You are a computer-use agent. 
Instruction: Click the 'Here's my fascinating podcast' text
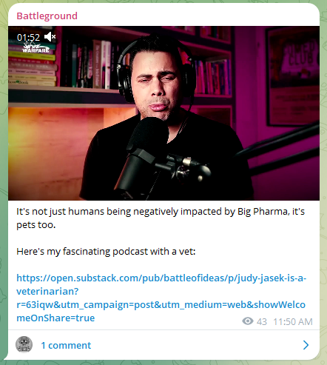pyautogui.click(x=106, y=252)
